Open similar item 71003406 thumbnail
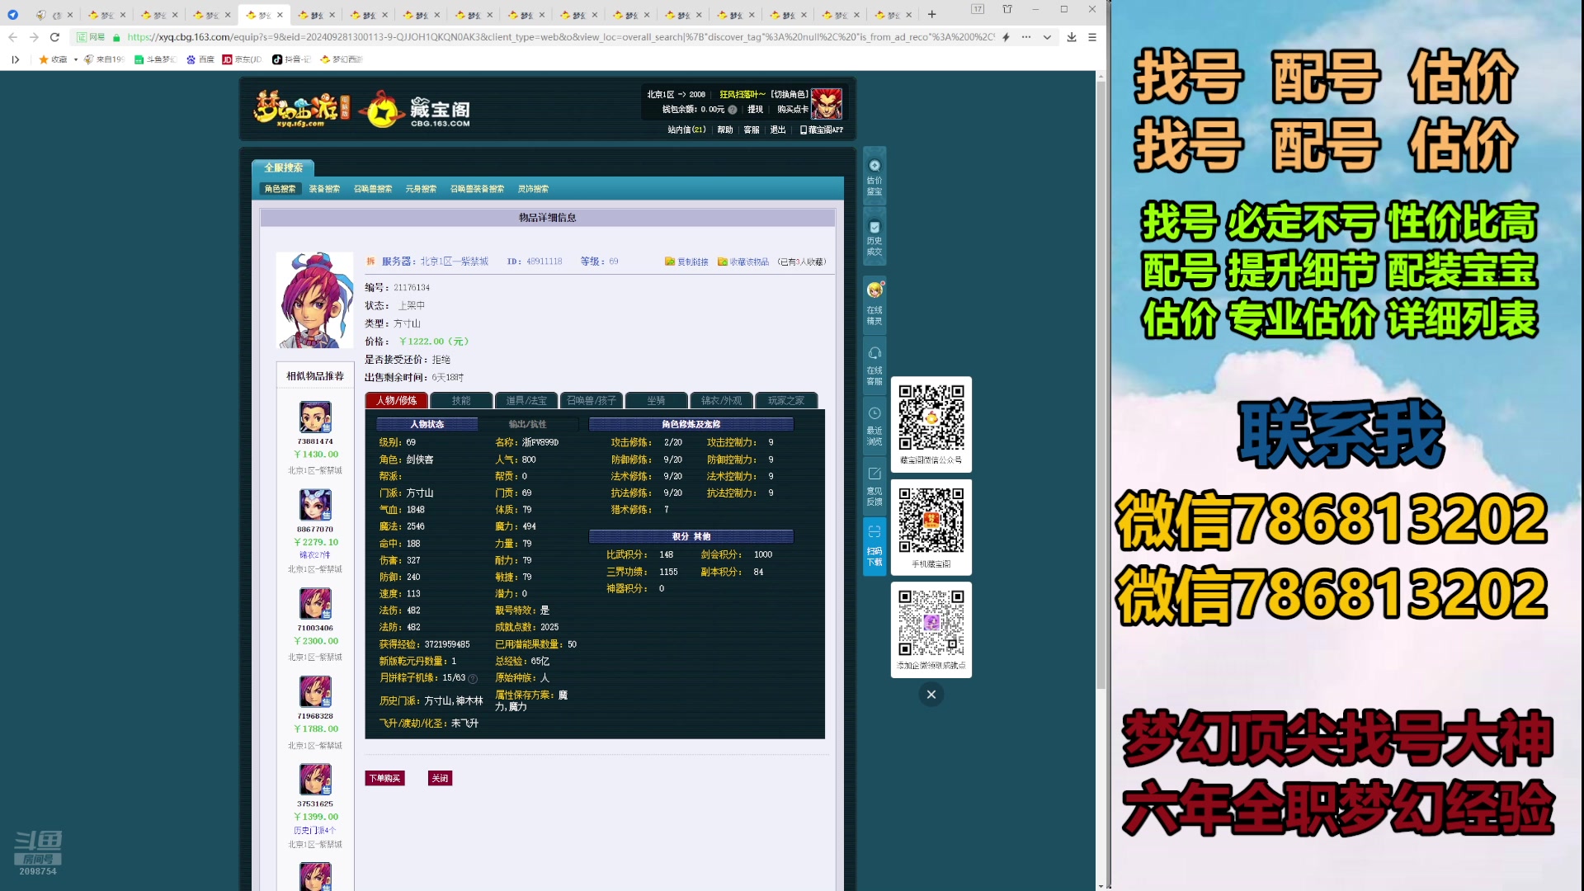 tap(315, 604)
